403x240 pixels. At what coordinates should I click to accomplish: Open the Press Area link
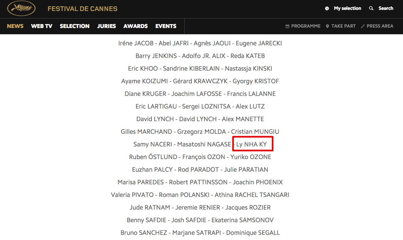380,26
